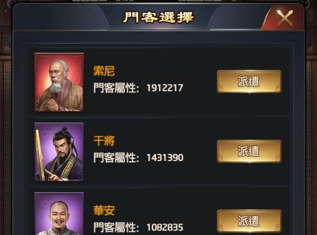Select 干將's purple portrait card
This screenshot has height=235, width=317.
tap(59, 152)
